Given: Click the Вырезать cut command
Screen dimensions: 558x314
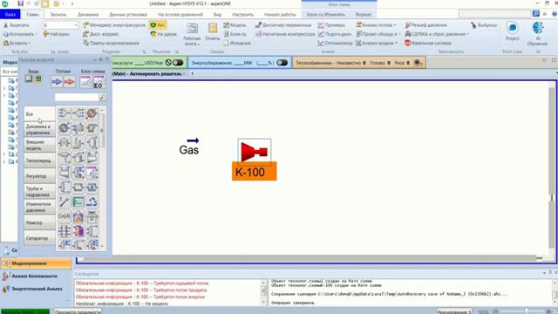Looking at the screenshot, I should (x=17, y=25).
